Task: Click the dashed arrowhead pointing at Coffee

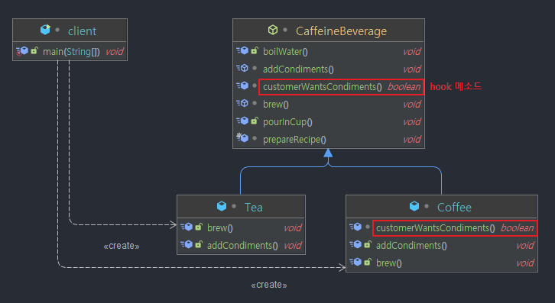Action: click(342, 267)
